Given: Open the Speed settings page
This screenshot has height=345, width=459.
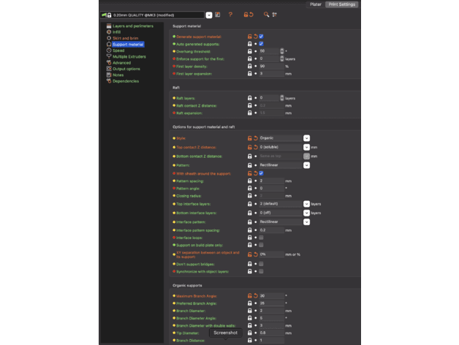Looking at the screenshot, I should pyautogui.click(x=118, y=50).
